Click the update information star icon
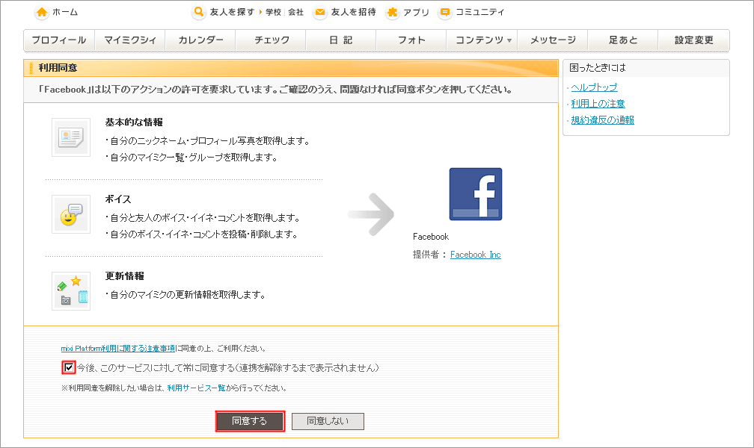This screenshot has height=448, width=754. 71,291
